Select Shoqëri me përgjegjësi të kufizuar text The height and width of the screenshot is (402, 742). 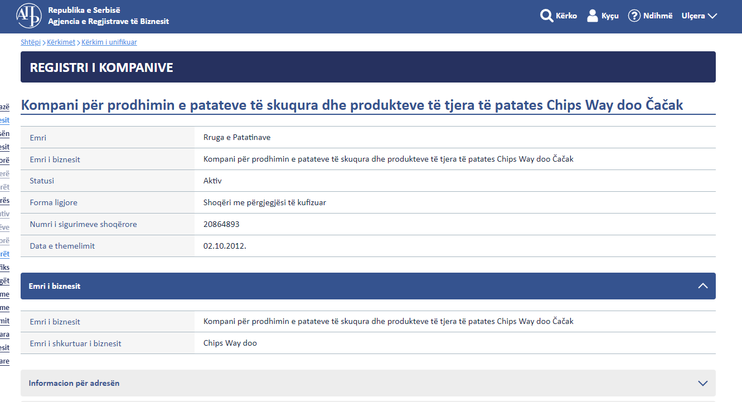click(x=265, y=203)
